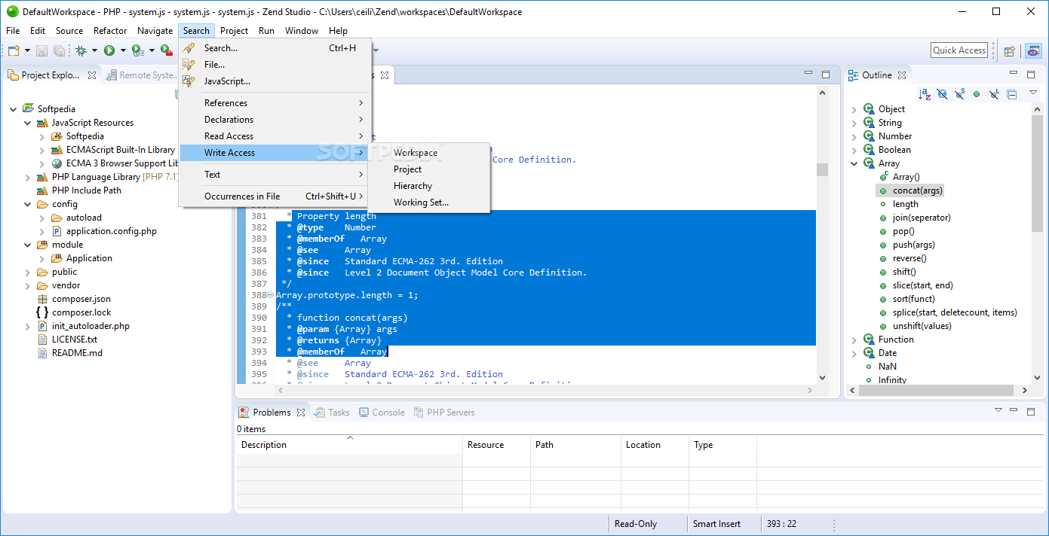Collapse all in the Outline toolbar
1049x536 pixels.
tap(1012, 94)
